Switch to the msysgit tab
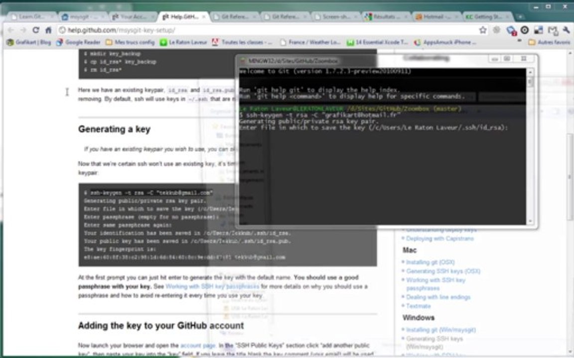Image resolution: width=574 pixels, height=358 pixels. (x=83, y=16)
